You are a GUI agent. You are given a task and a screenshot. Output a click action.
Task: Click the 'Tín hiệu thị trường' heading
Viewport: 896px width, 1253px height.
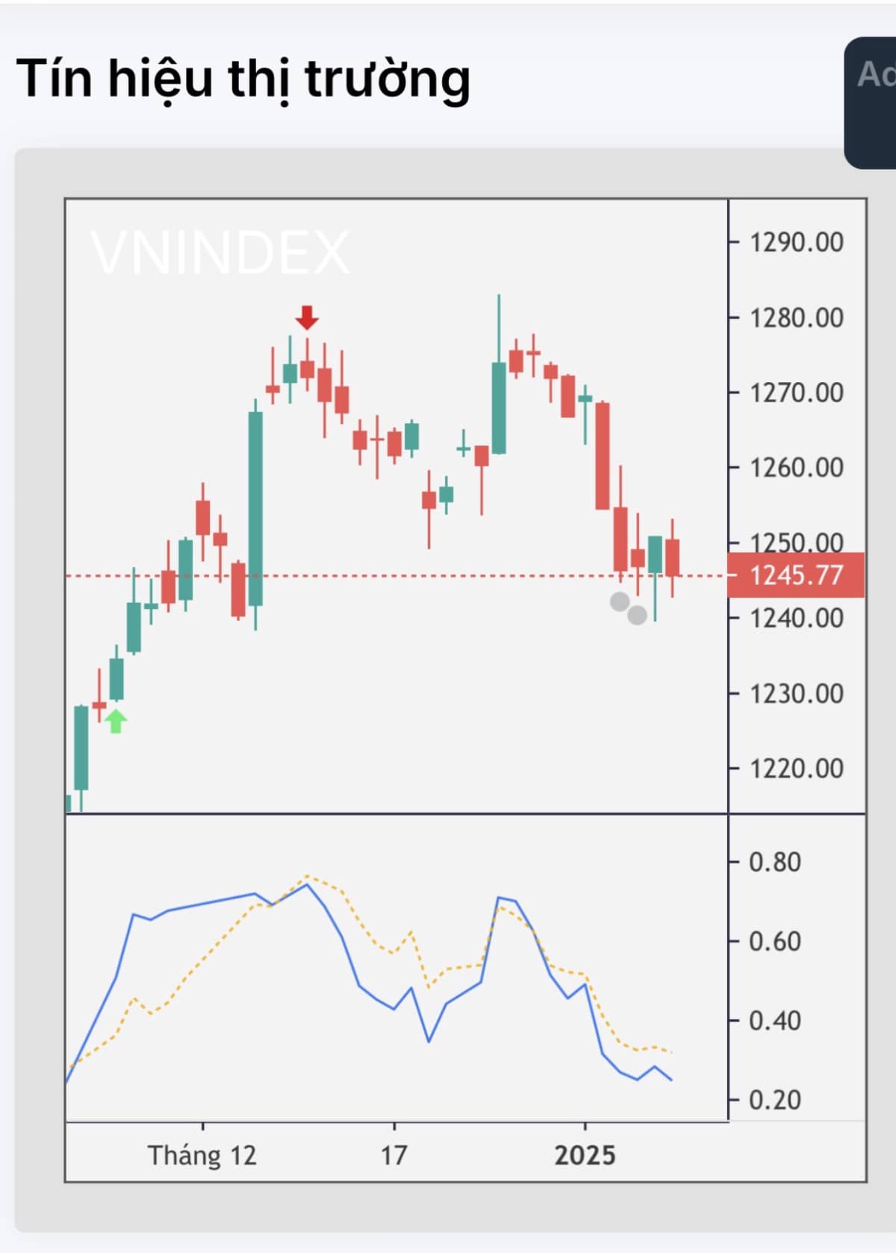243,78
